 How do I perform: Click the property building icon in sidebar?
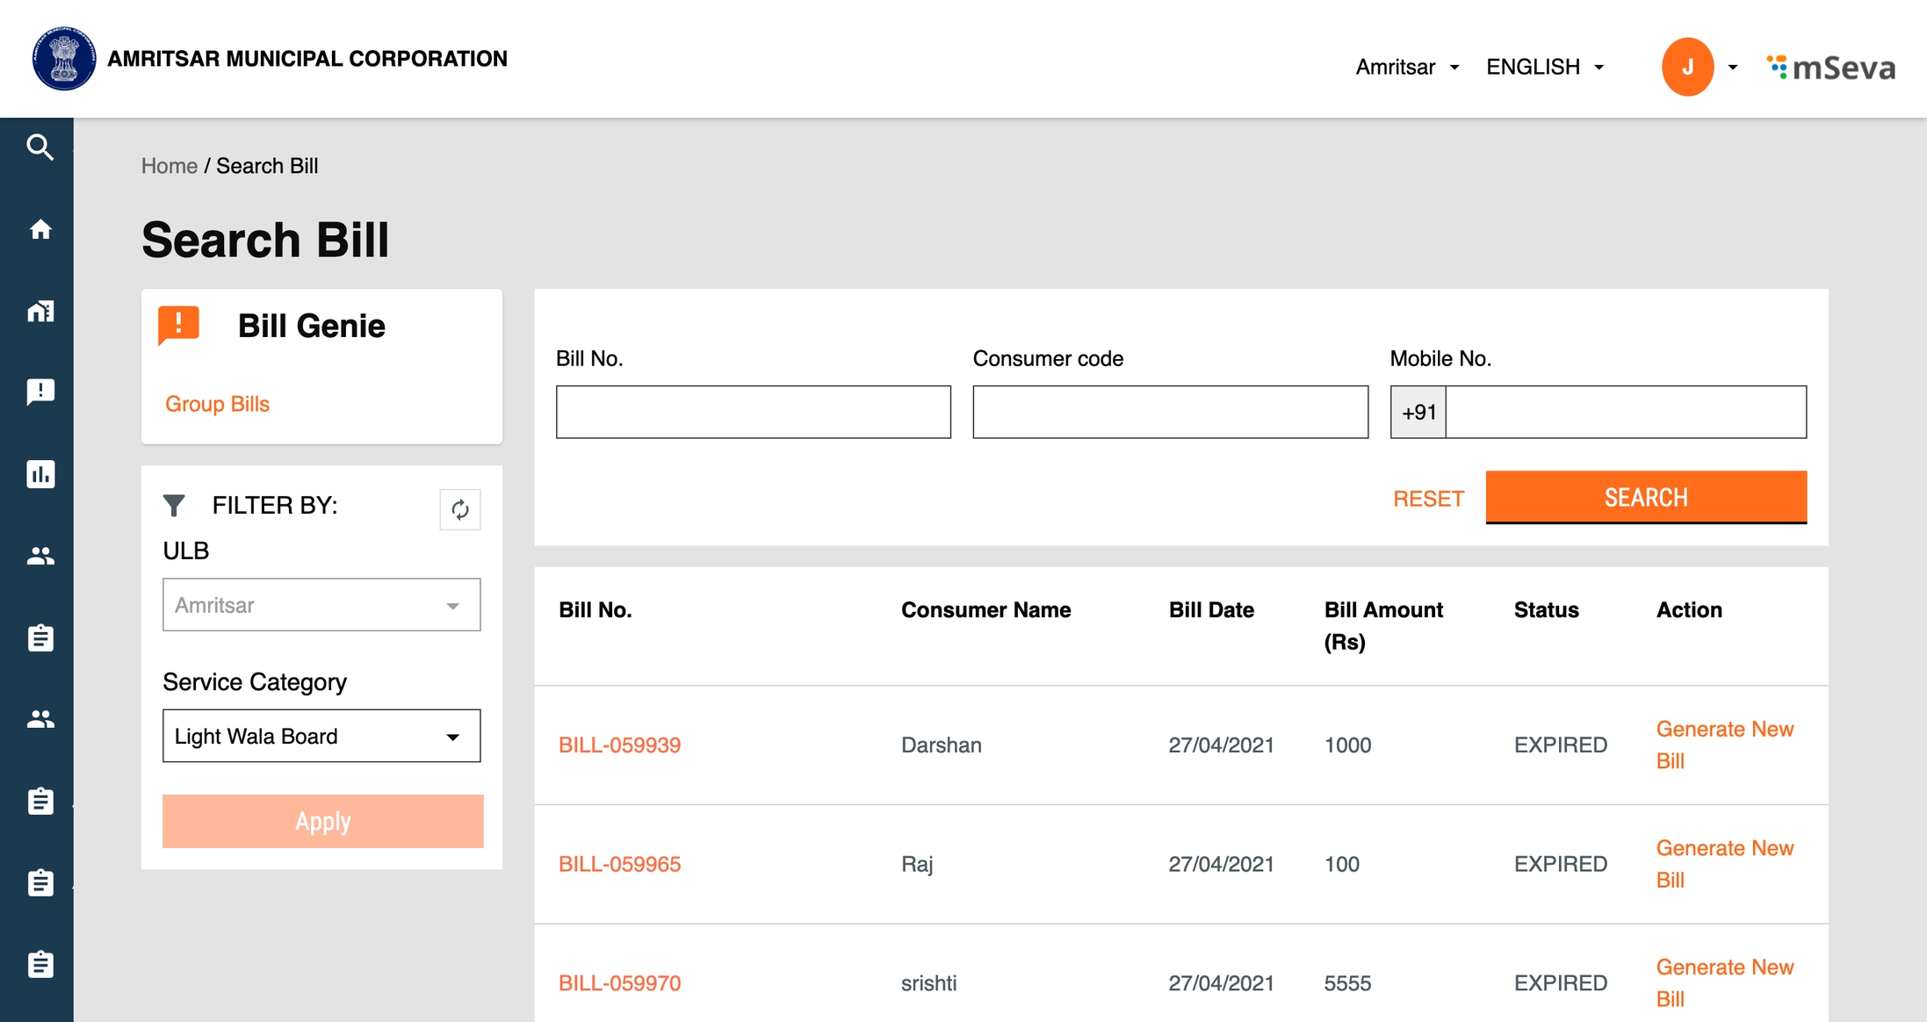coord(40,311)
